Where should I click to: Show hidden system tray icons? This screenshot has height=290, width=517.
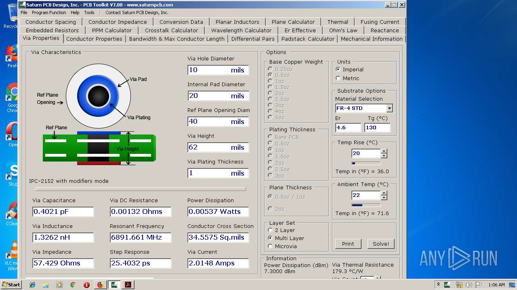[438, 285]
